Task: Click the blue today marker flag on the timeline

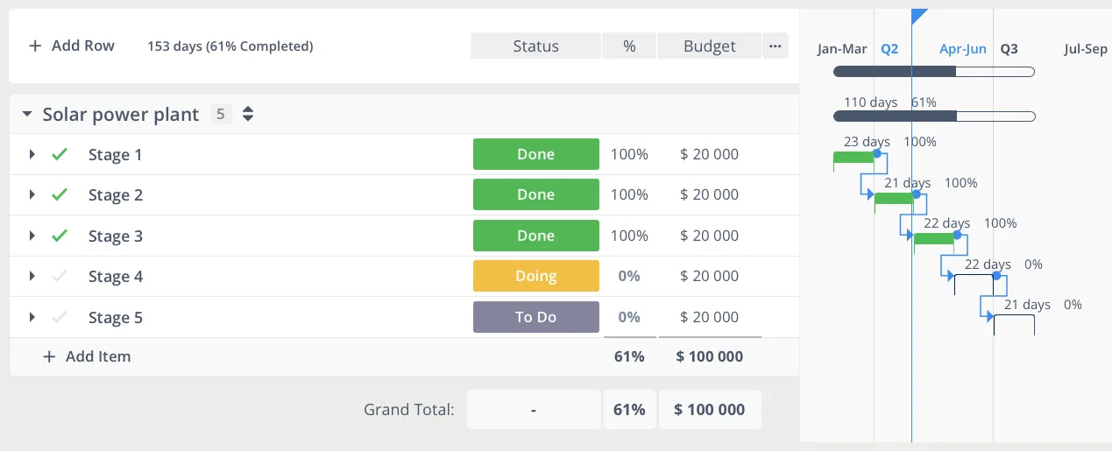Action: point(919,17)
